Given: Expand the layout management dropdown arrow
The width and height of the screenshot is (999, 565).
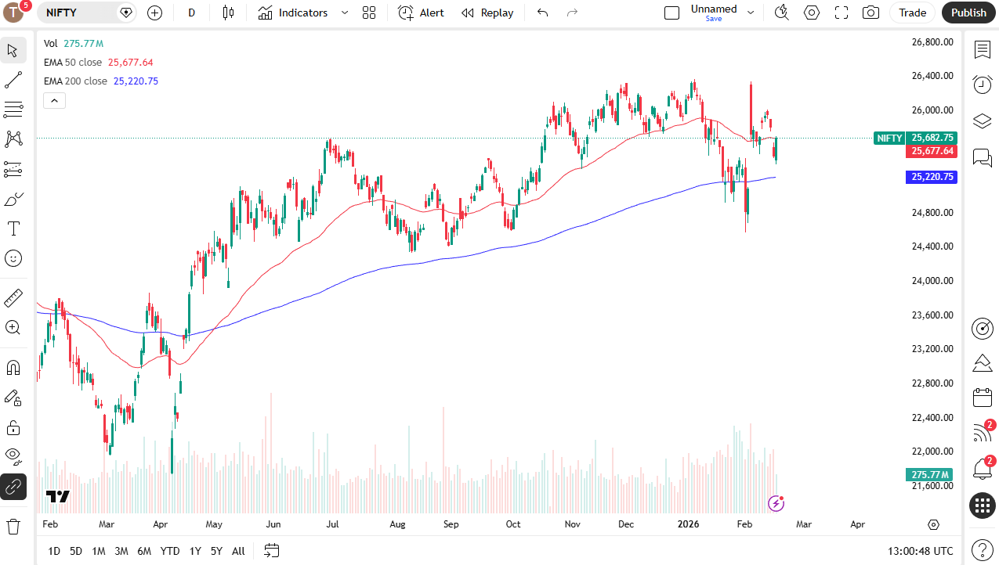Looking at the screenshot, I should coord(751,13).
